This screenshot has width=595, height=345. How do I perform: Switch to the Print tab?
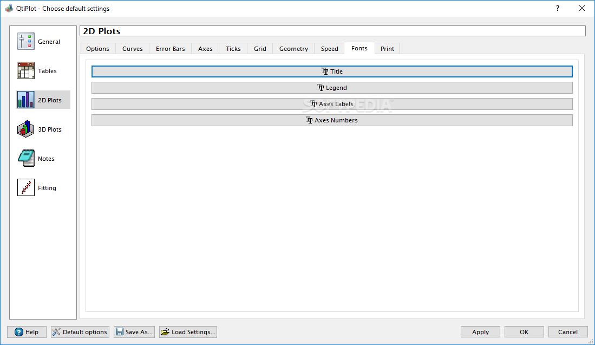click(x=387, y=49)
